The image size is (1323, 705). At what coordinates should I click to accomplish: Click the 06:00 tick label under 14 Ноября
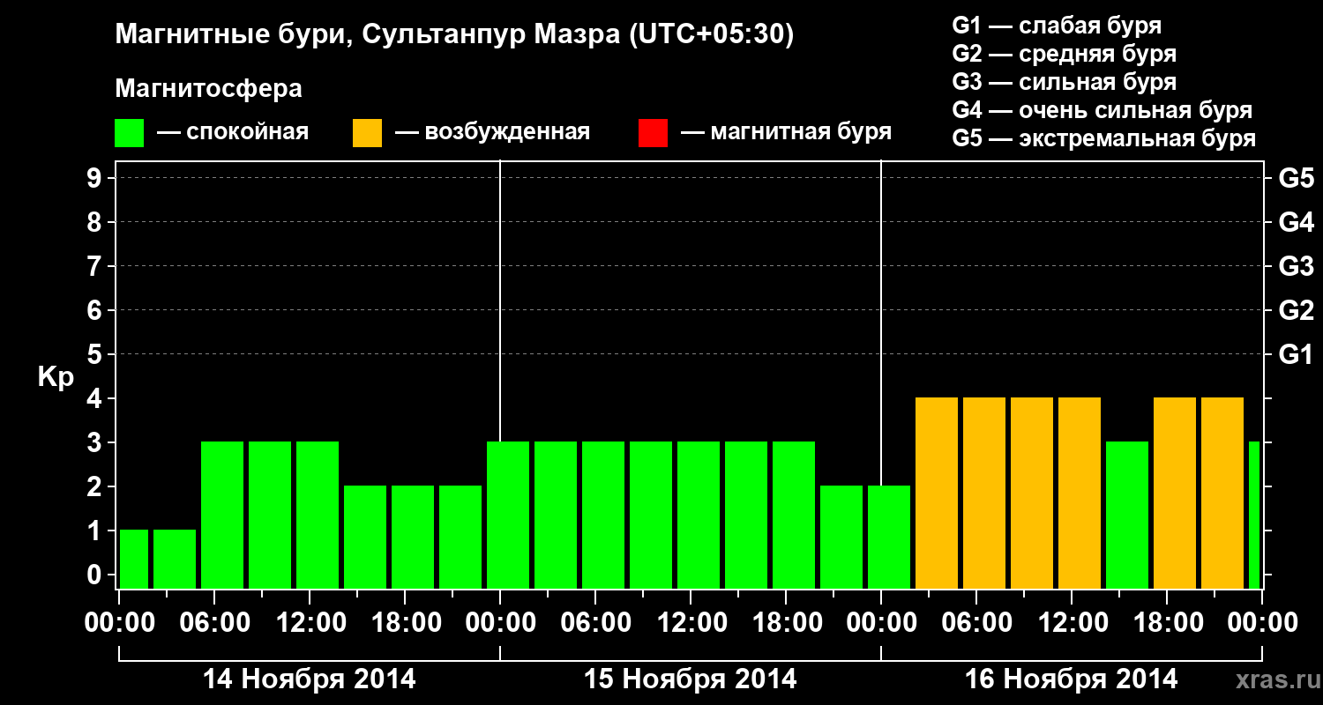click(214, 622)
